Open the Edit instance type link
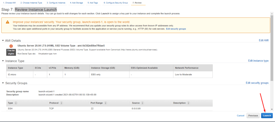The width and height of the screenshot is (275, 122). 258,61
